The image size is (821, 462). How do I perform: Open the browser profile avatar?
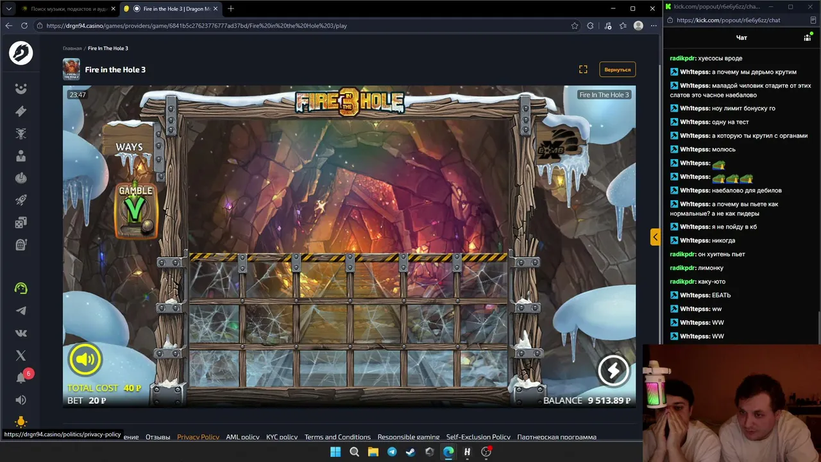[638, 26]
